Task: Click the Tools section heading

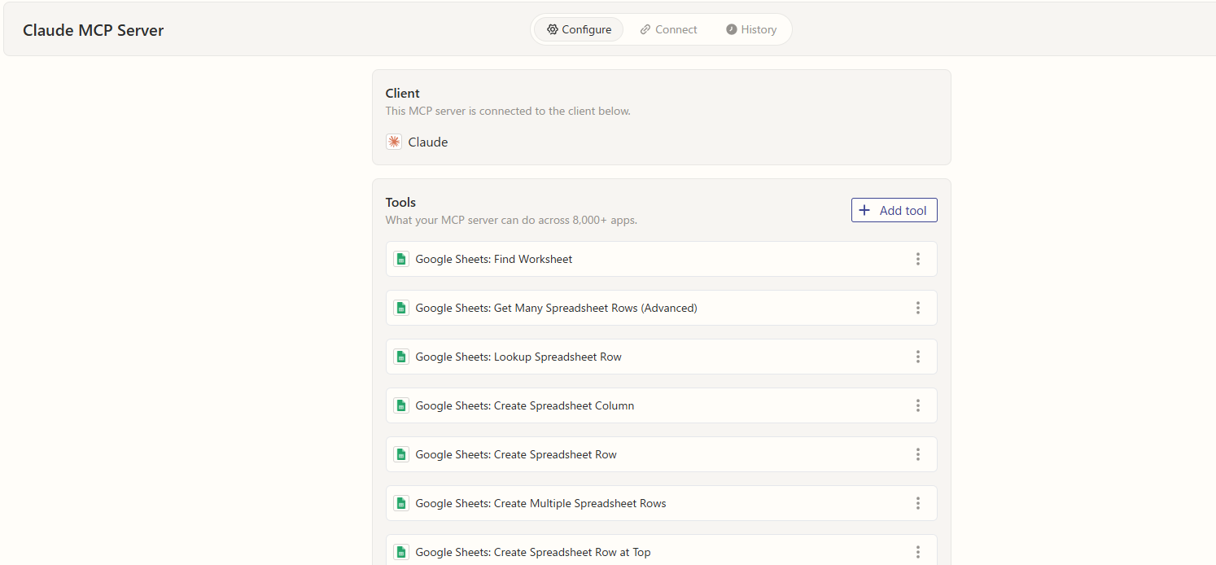Action: pos(400,202)
